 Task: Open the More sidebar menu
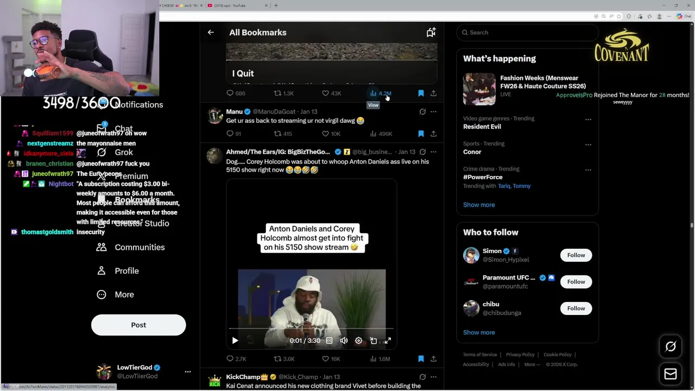(x=115, y=294)
